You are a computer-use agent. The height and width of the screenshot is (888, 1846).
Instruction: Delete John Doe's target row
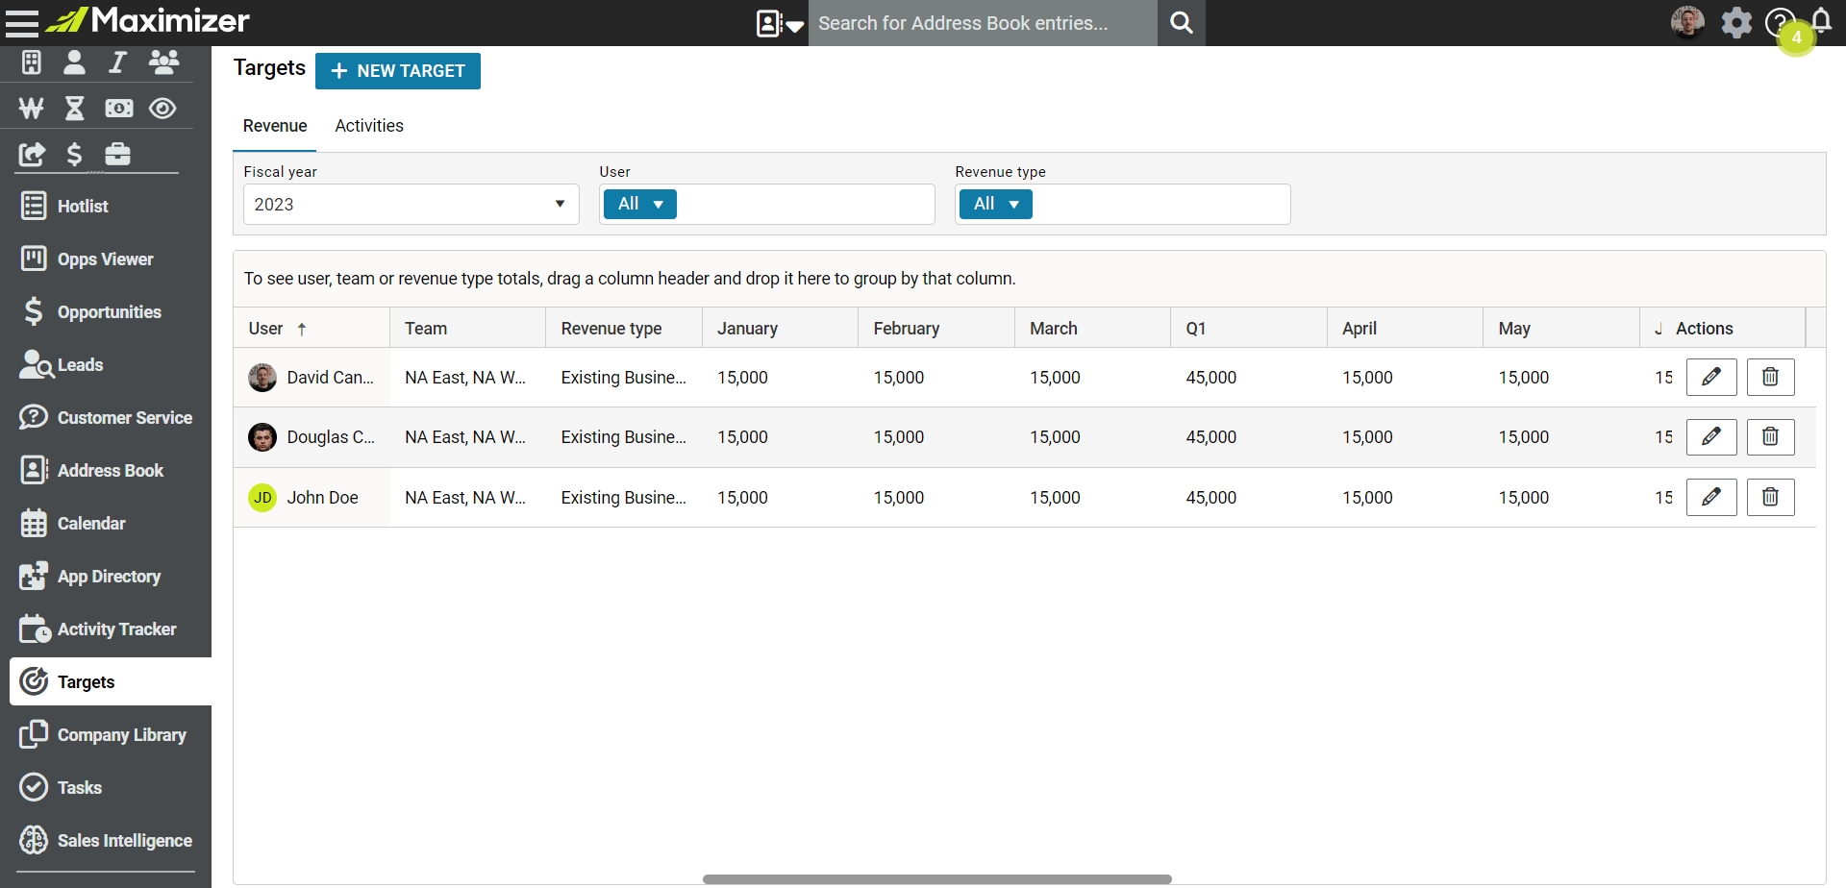(1770, 497)
